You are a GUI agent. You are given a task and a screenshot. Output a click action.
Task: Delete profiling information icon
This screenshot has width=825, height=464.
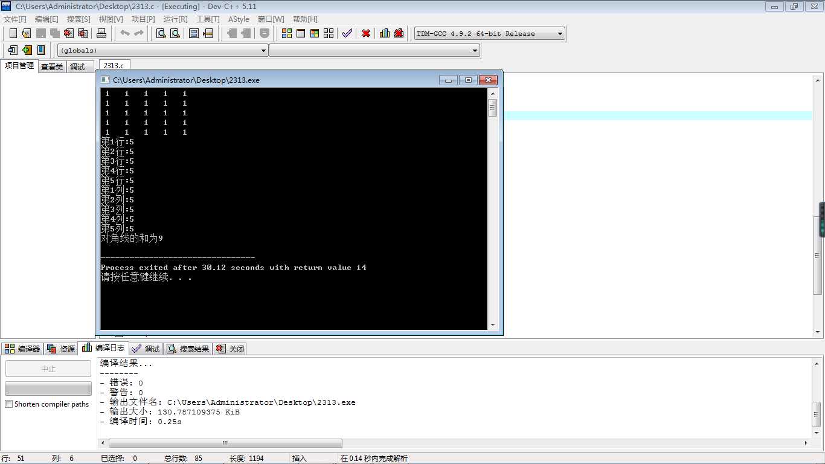[x=399, y=33]
